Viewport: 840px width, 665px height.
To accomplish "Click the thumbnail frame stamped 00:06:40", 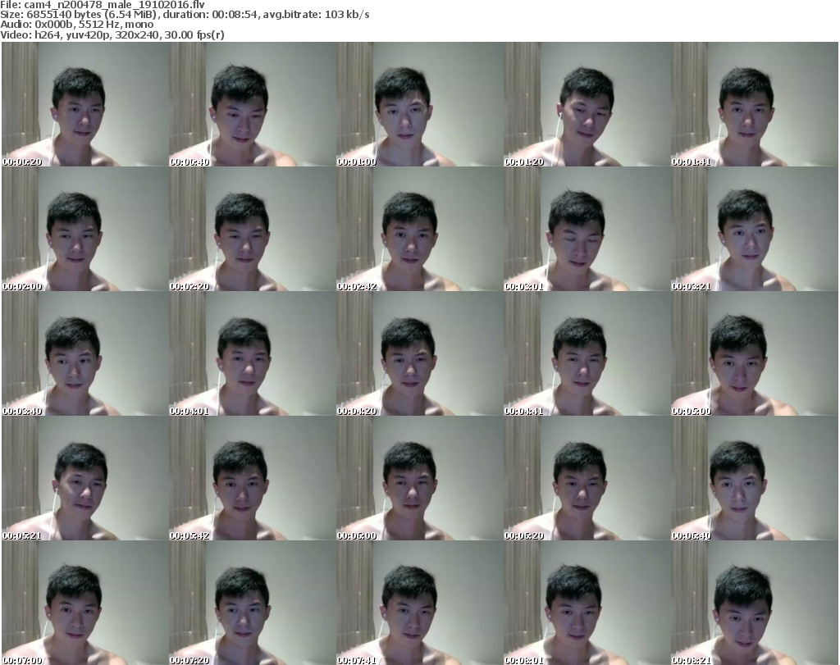I will 755,478.
